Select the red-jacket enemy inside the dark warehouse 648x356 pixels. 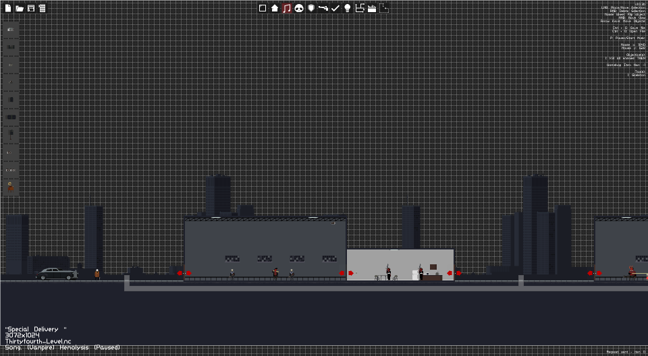(x=275, y=273)
